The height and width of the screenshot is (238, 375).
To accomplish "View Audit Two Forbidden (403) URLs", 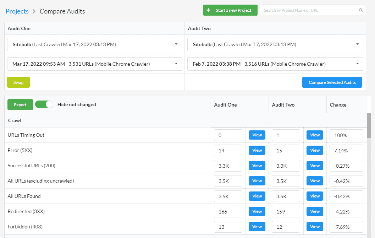I will 315,227.
